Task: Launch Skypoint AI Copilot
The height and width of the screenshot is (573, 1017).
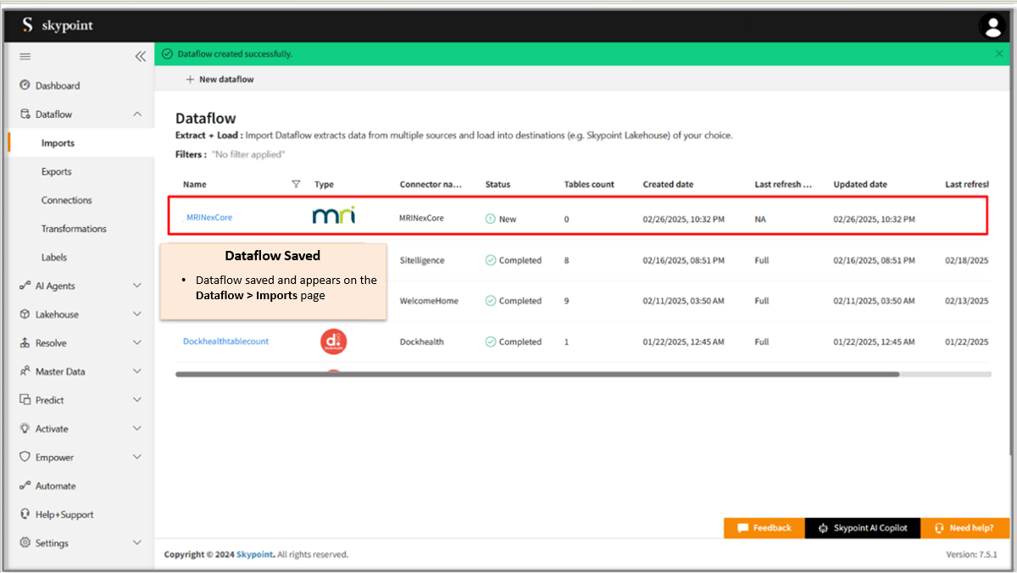Action: (862, 528)
